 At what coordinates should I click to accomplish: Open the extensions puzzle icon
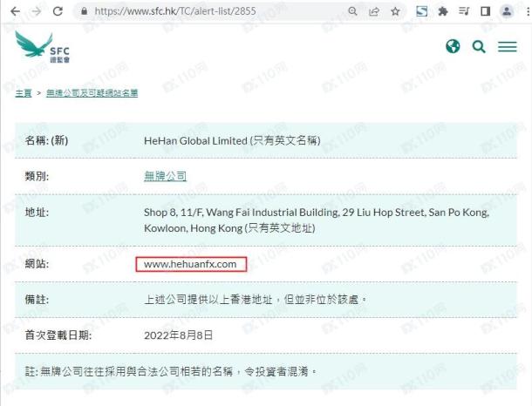click(x=443, y=12)
